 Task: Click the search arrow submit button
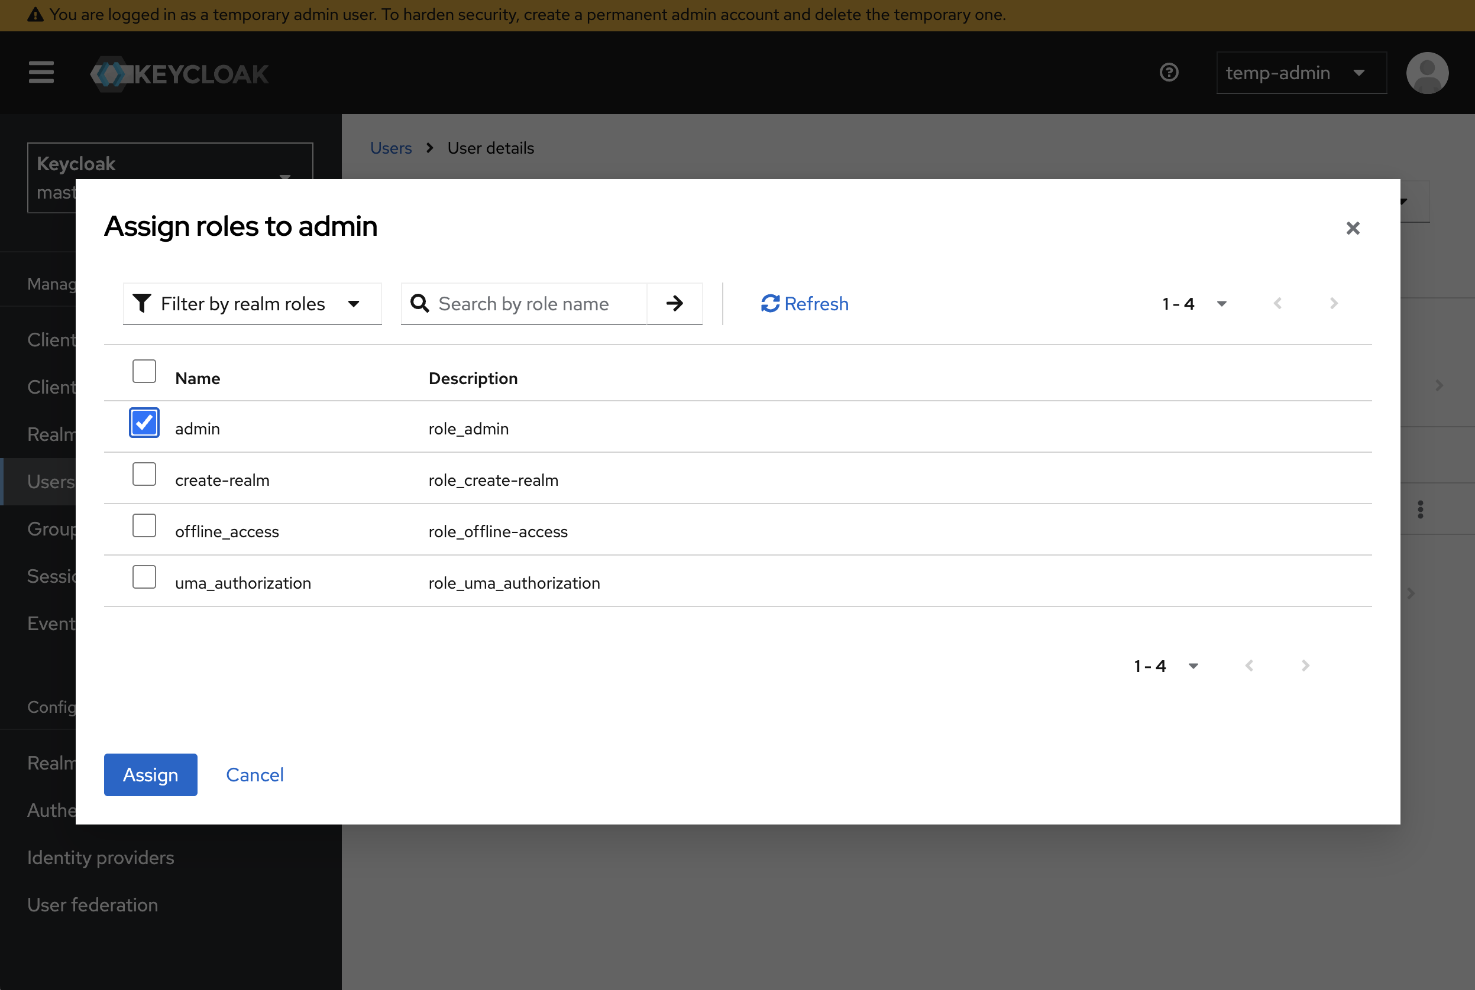[x=675, y=304]
